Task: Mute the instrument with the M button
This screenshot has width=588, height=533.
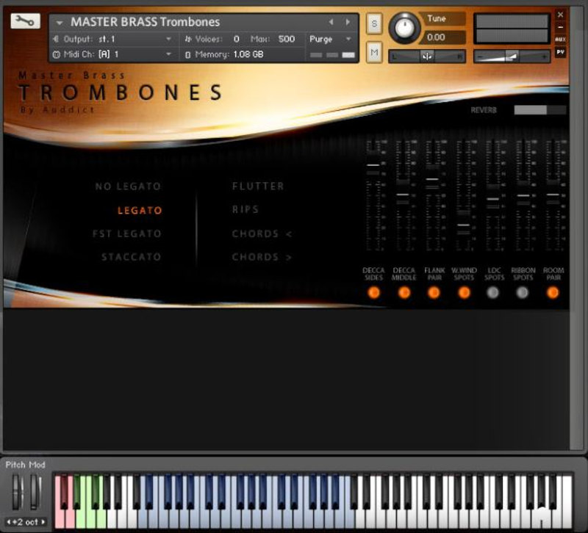Action: [374, 52]
